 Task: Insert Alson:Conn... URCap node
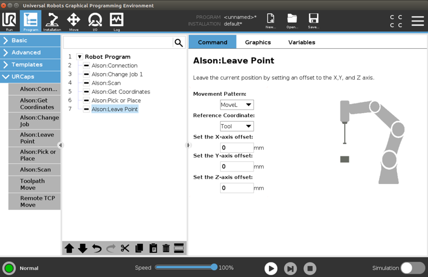coord(34,89)
